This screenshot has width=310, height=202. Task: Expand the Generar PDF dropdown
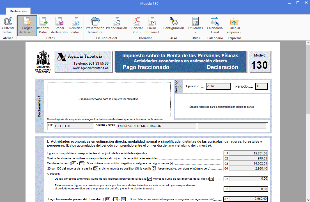click(137, 30)
